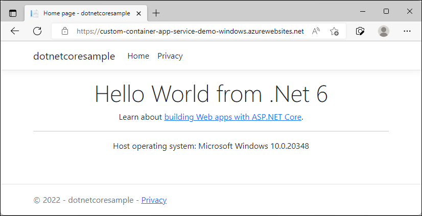The width and height of the screenshot is (422, 216).
Task: Open Settings and more menu
Action: (407, 31)
